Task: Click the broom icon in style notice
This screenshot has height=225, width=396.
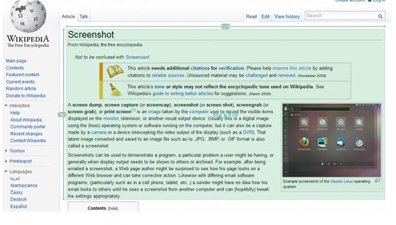Action: coord(115,90)
